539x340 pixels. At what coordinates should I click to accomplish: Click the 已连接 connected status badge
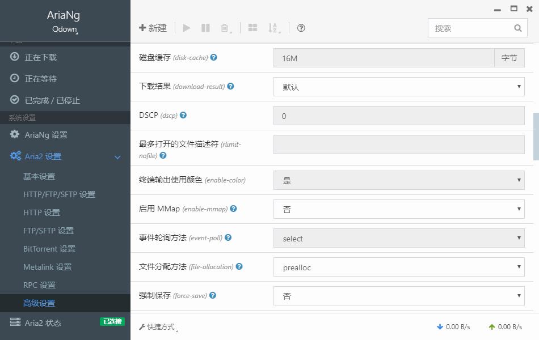112,321
